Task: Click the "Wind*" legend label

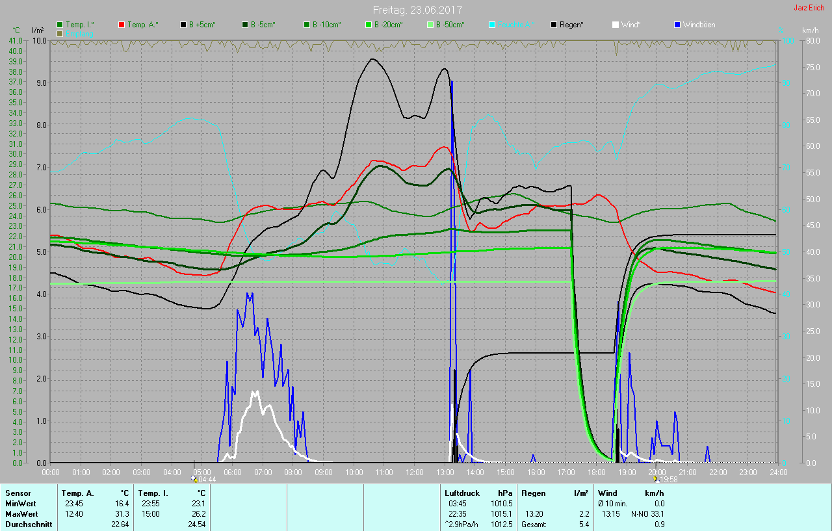Action: (x=631, y=25)
